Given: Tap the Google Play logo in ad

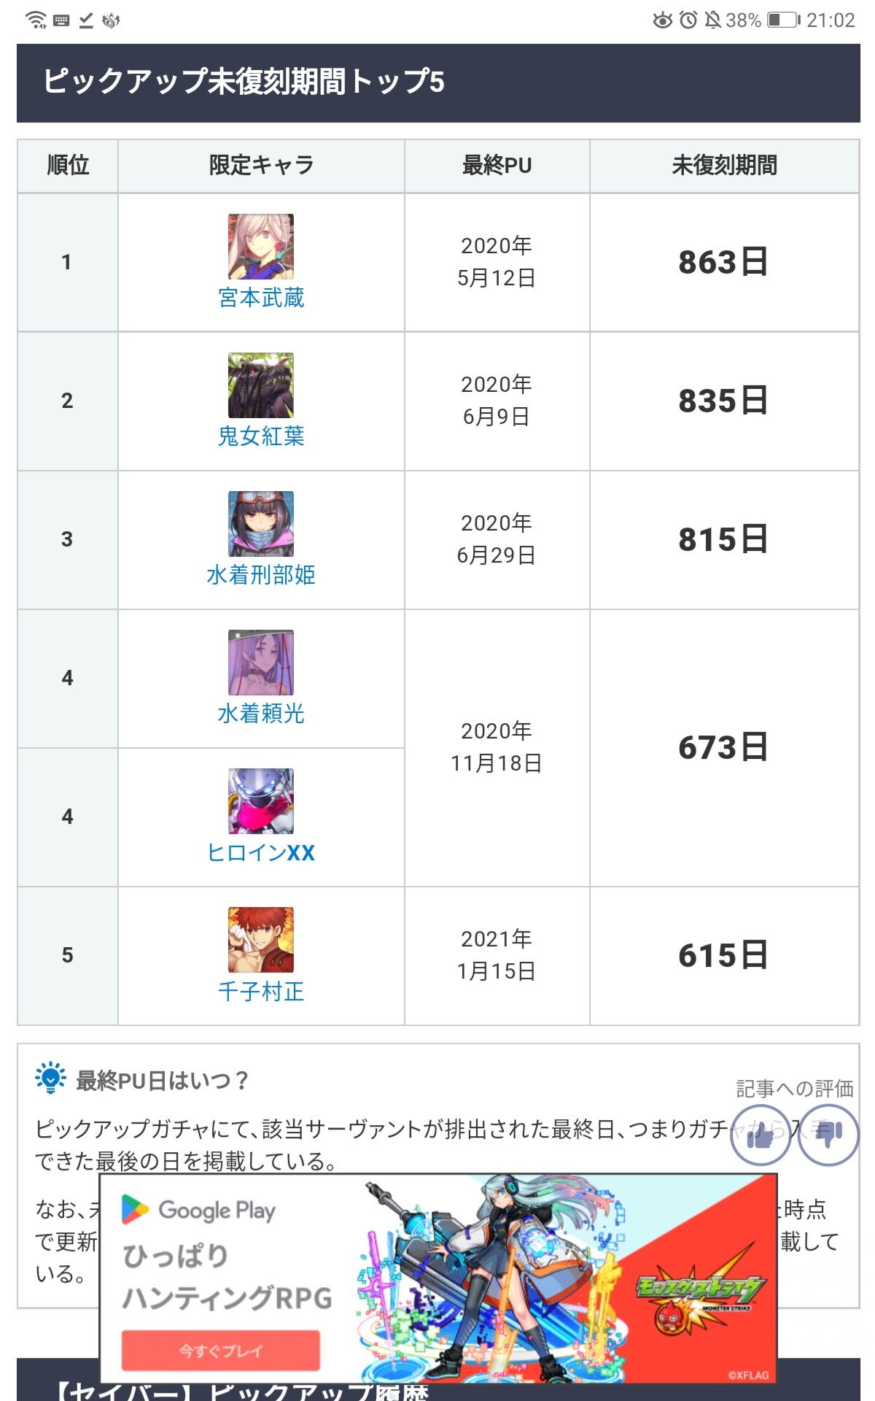Looking at the screenshot, I should click(x=198, y=1210).
